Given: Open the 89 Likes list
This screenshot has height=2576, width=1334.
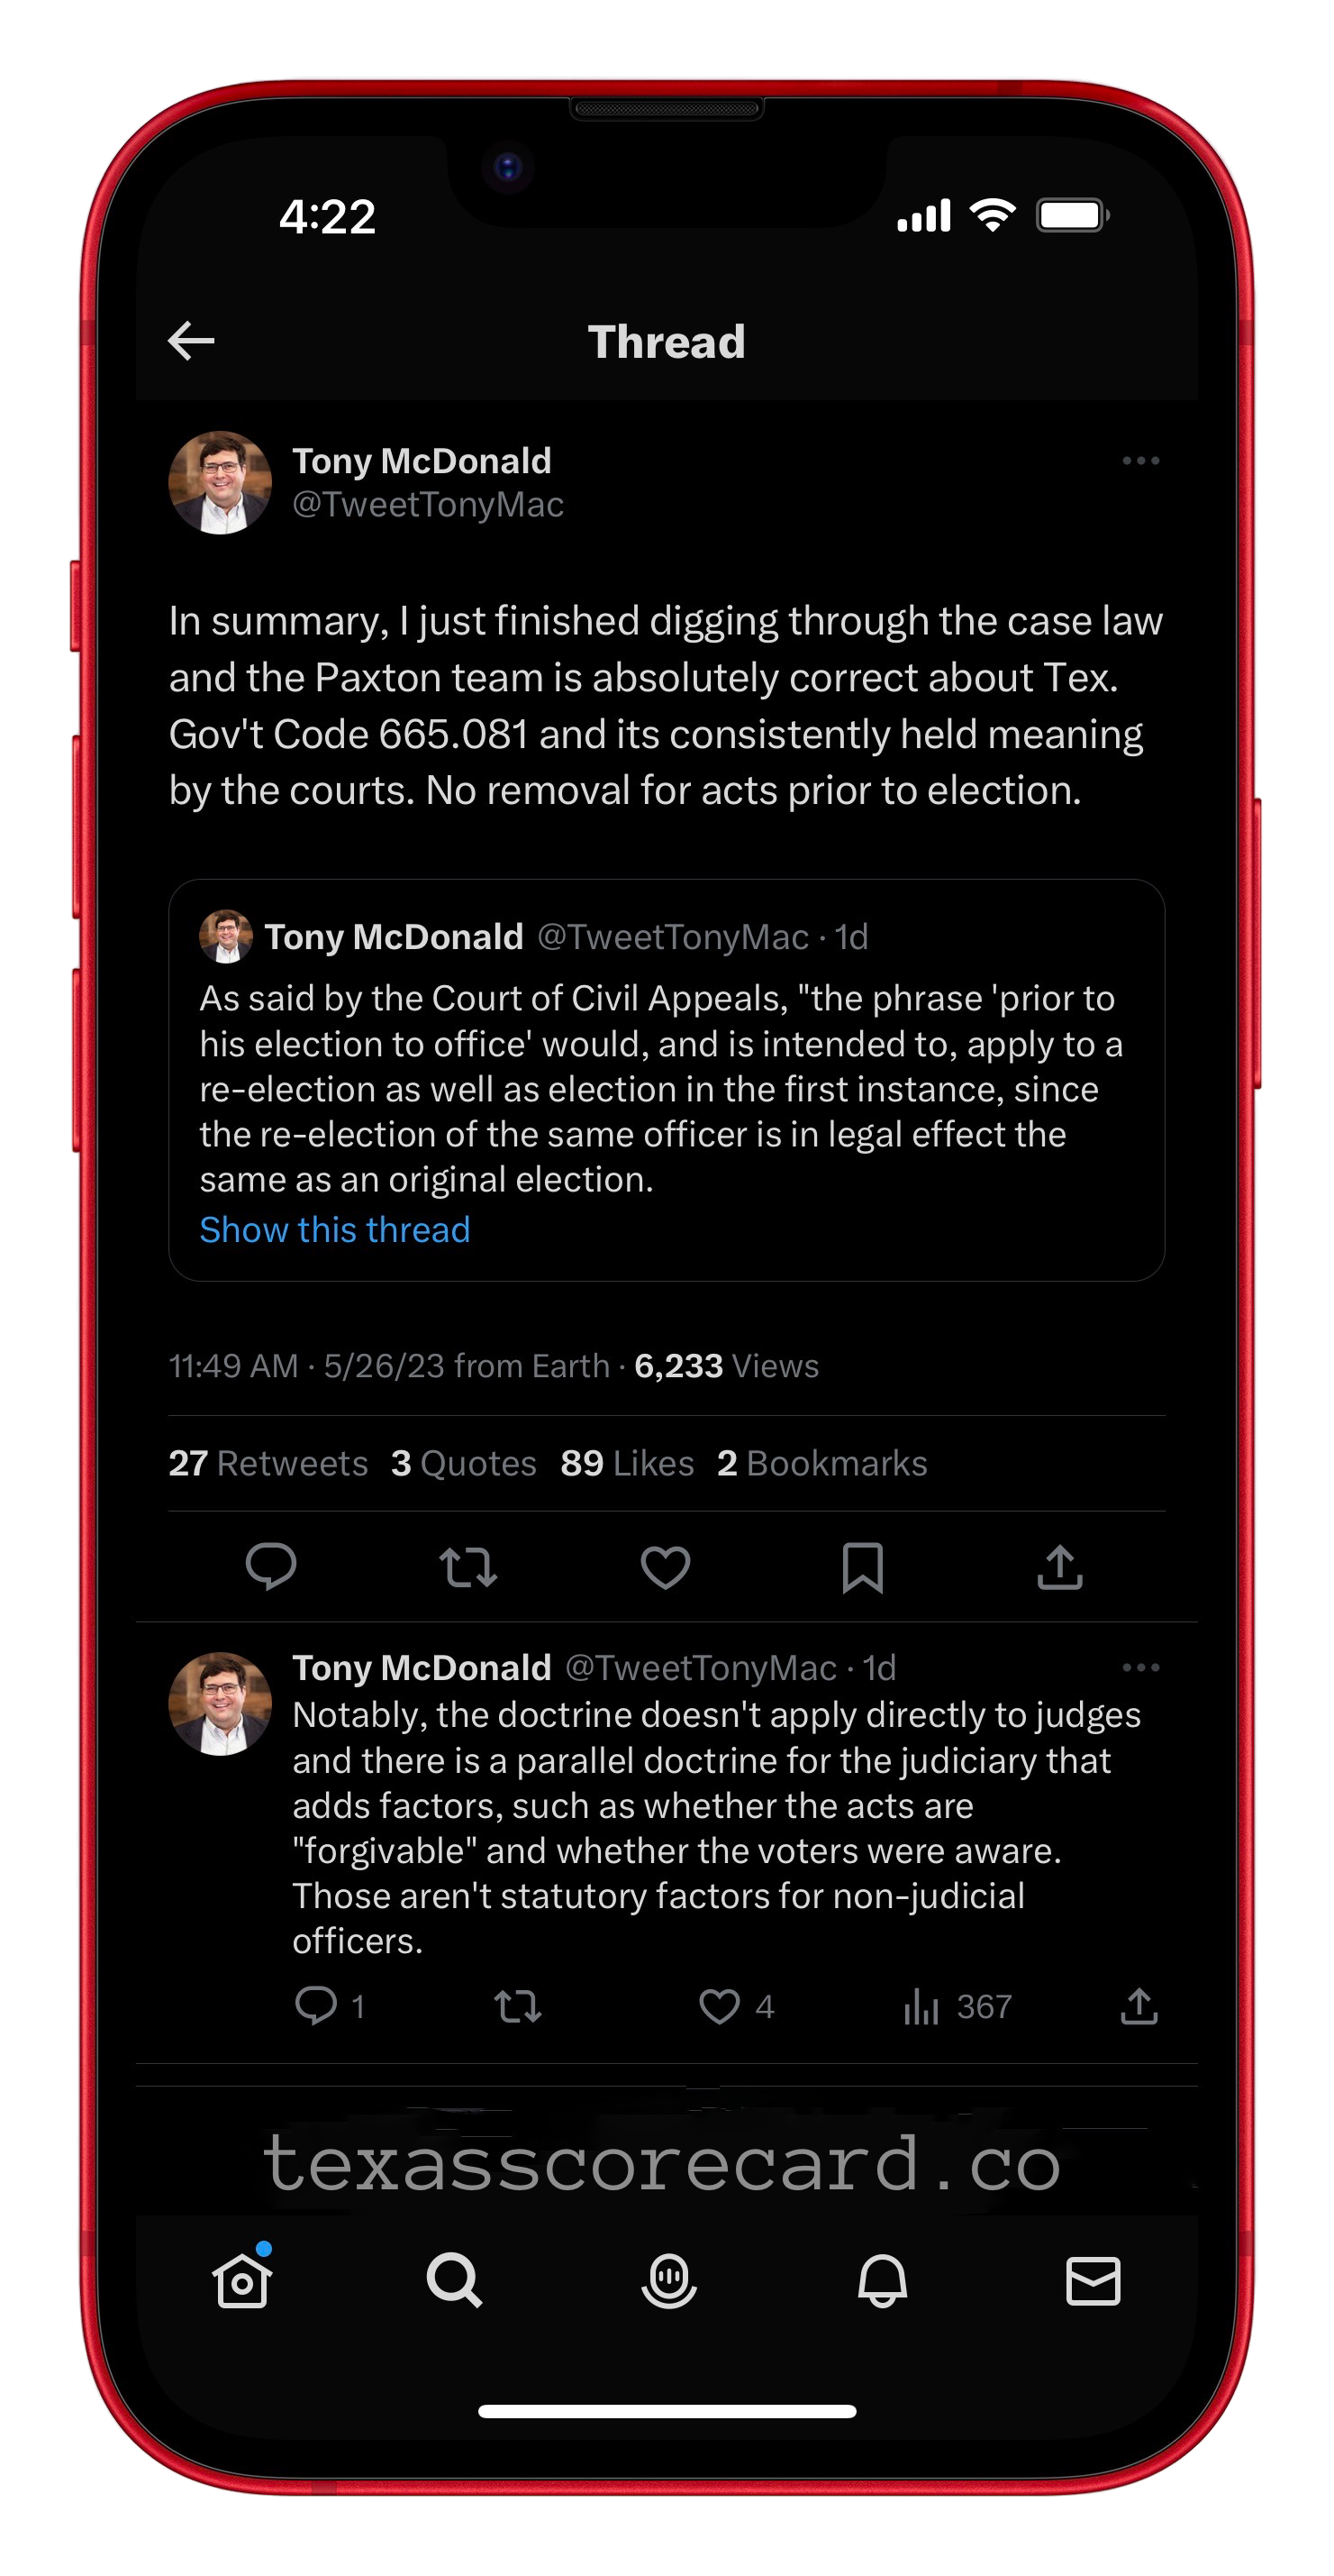Looking at the screenshot, I should (627, 1463).
